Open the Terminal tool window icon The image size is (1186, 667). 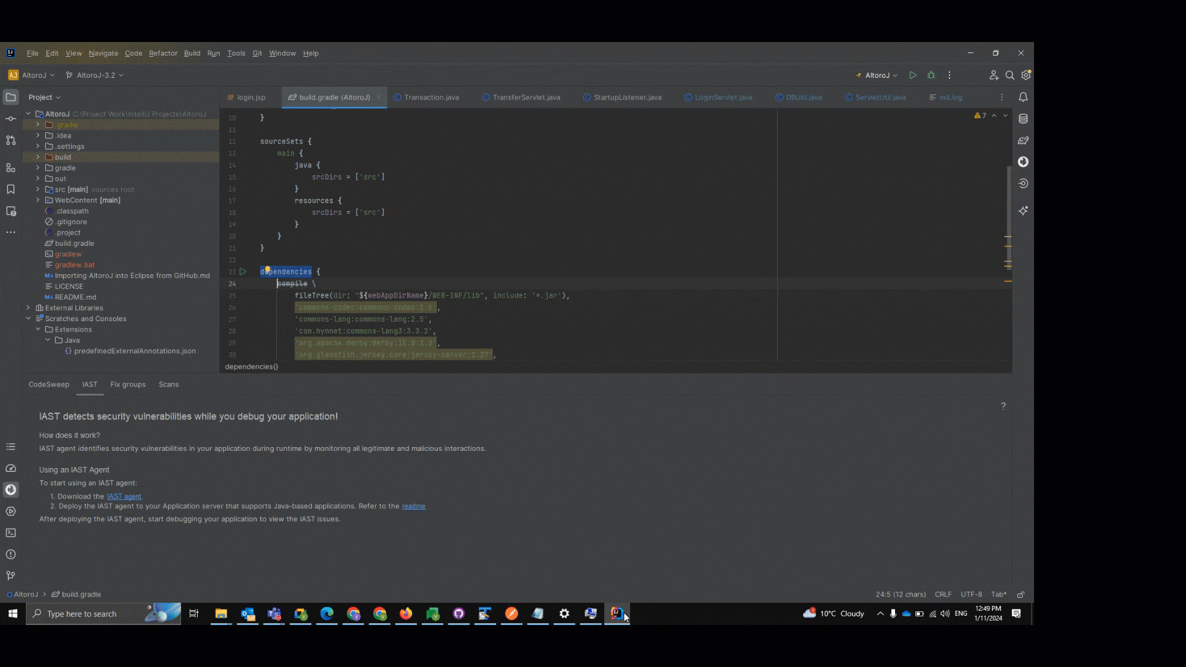click(11, 533)
